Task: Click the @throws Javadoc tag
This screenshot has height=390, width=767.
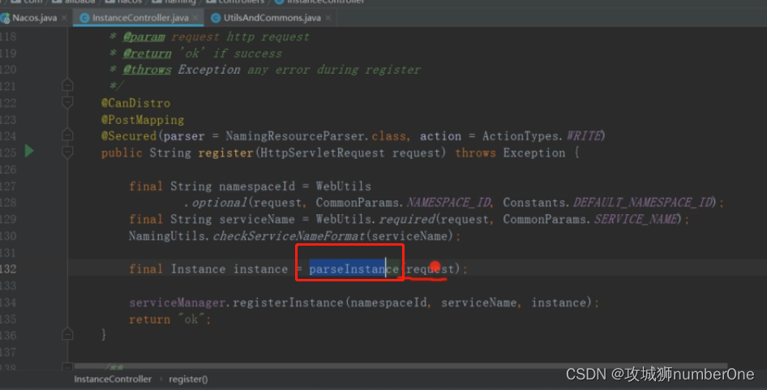Action: tap(147, 70)
